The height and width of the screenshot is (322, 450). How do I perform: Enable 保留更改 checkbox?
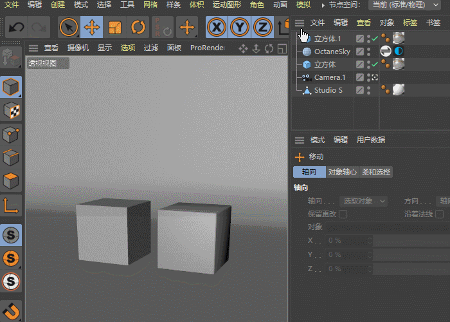343,214
